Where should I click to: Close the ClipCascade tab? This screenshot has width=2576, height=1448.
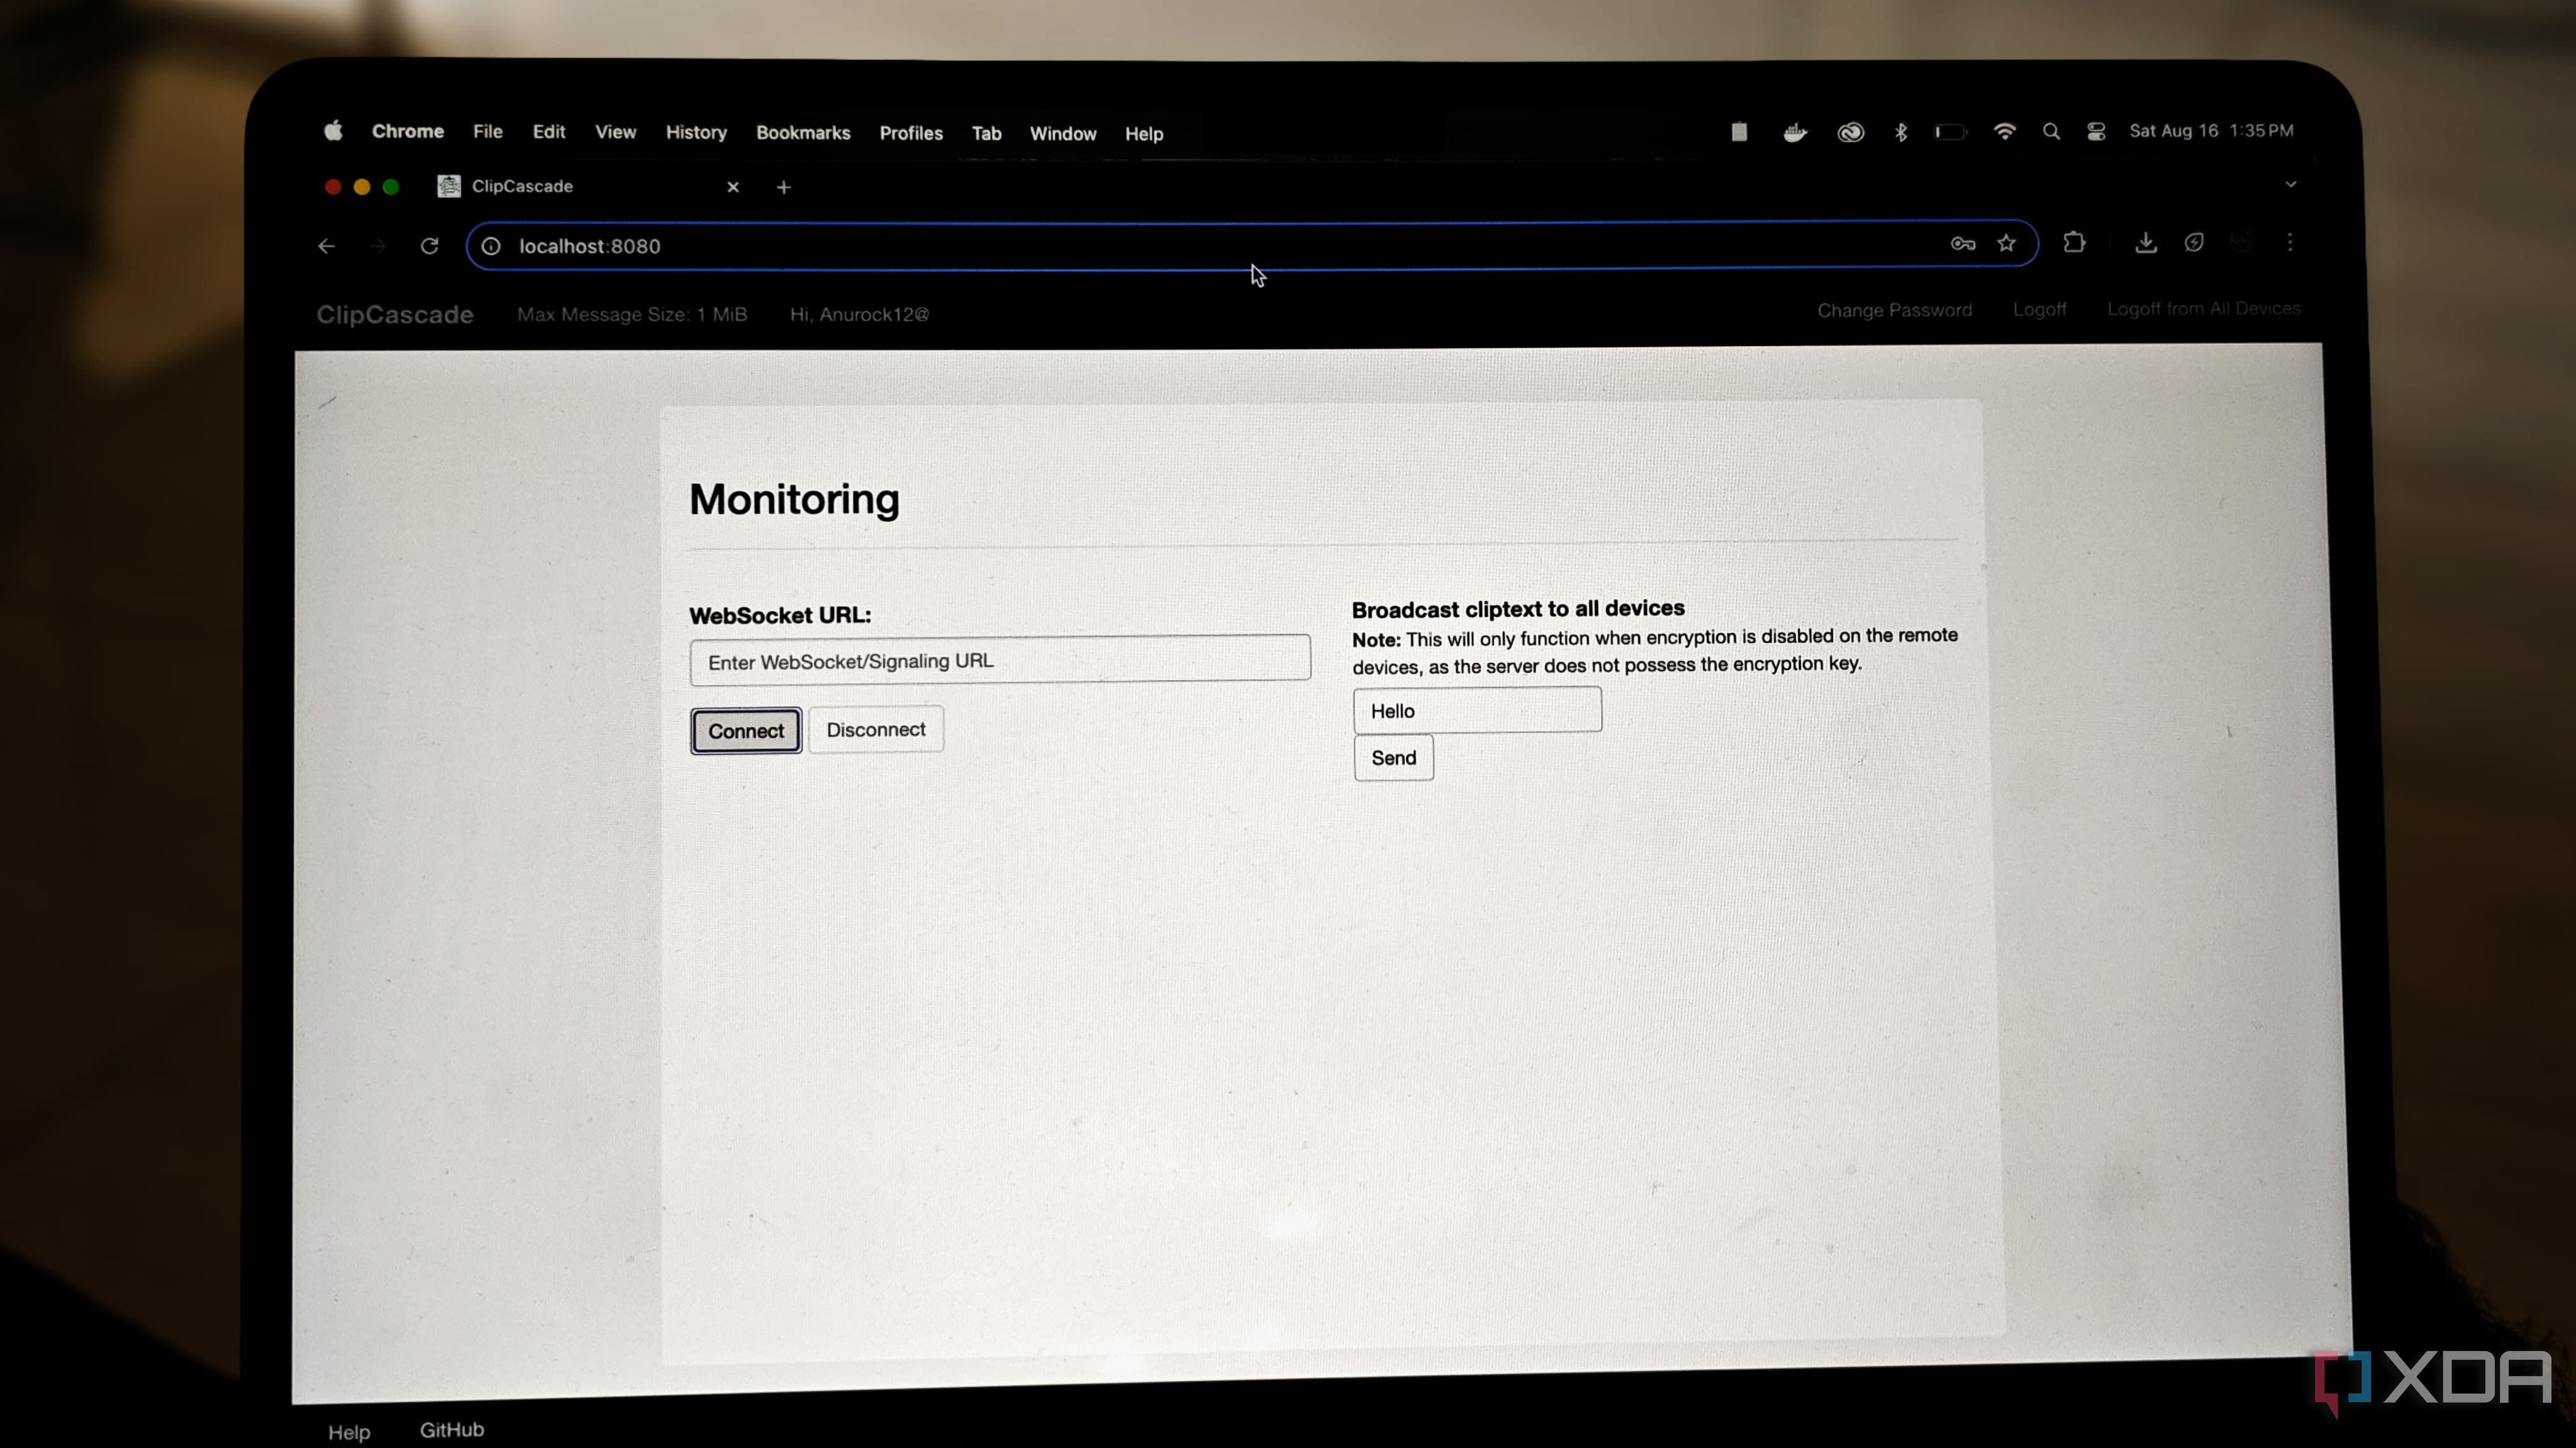(733, 187)
